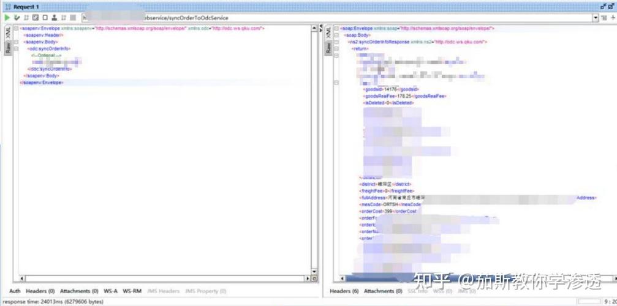Click the Recreate default request toolbar icon
617x306 pixels.
pos(36,18)
